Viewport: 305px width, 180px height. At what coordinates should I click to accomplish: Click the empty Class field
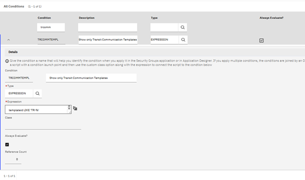[x=43, y=126]
